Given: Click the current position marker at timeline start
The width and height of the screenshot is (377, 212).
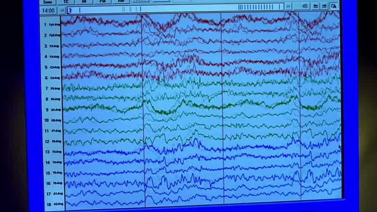Looking at the screenshot, I should (70, 10).
